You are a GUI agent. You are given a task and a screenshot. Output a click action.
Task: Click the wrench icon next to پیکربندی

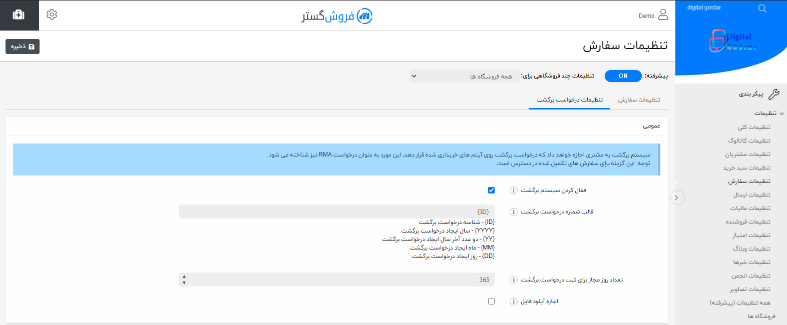(x=774, y=94)
